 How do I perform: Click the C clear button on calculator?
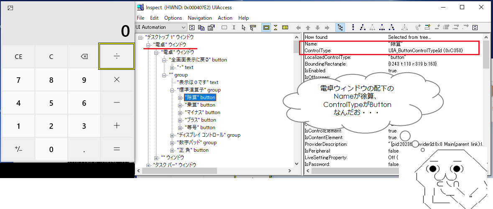click(51, 57)
